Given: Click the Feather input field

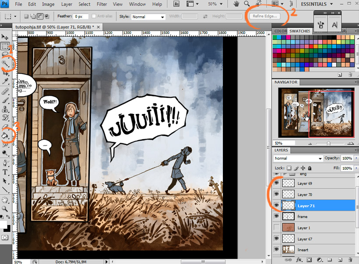Looking at the screenshot, I should pyautogui.click(x=81, y=17).
